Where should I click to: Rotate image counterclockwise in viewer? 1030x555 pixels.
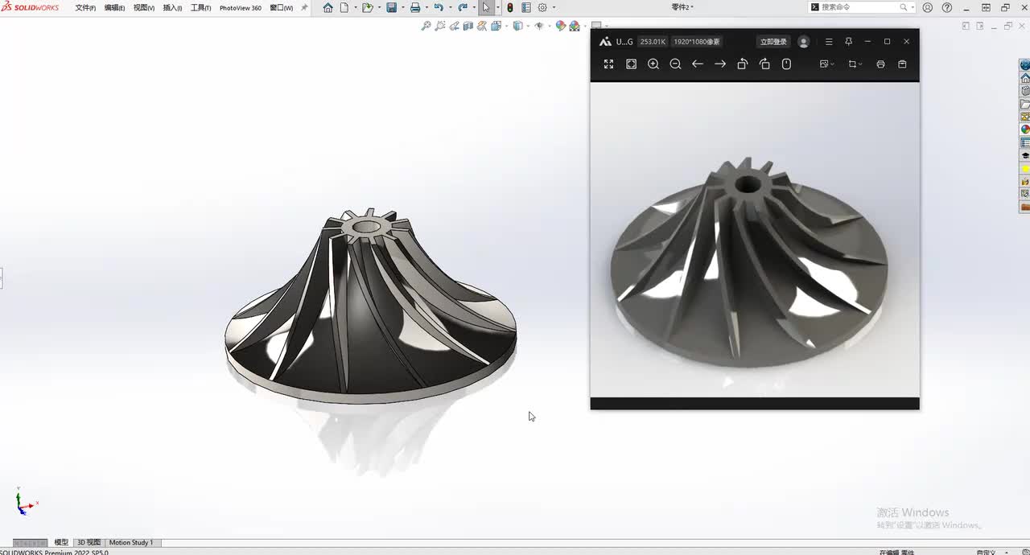[743, 64]
